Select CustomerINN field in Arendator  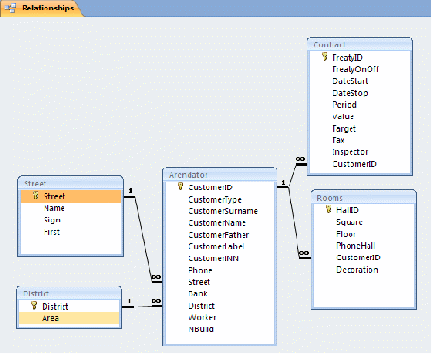point(213,258)
